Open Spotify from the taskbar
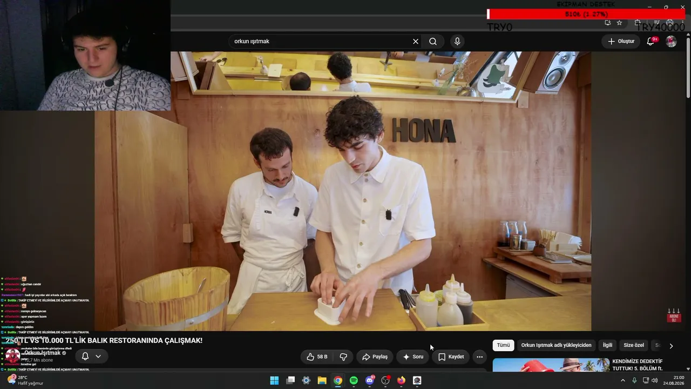This screenshot has height=389, width=691. (x=354, y=380)
